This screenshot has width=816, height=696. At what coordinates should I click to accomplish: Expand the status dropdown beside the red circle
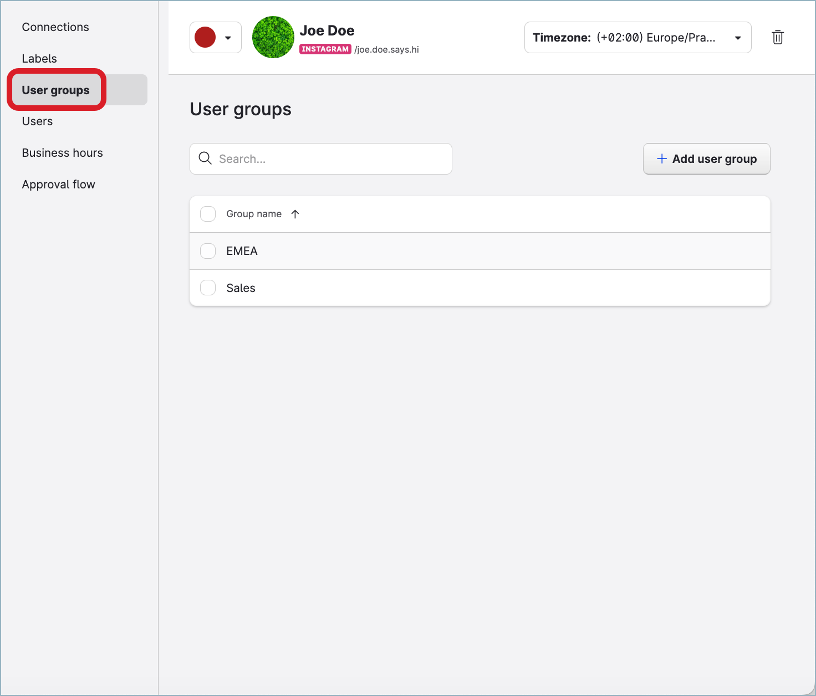coord(228,37)
